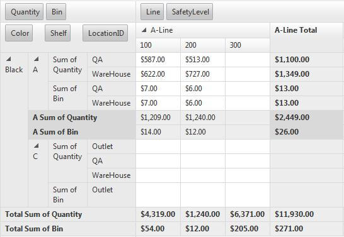344x237 pixels.
Task: Select WareHouse under shelf A Sum of Bin
Action: click(112, 103)
